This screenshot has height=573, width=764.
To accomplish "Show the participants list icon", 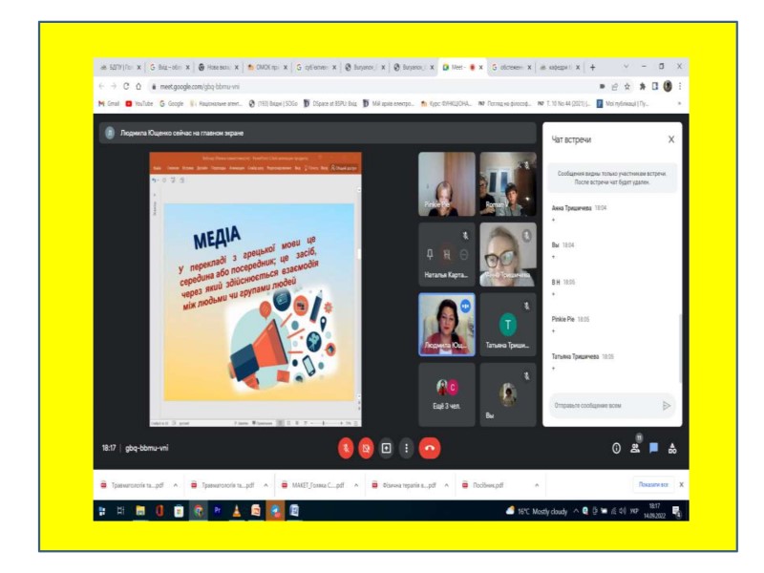I will point(635,448).
